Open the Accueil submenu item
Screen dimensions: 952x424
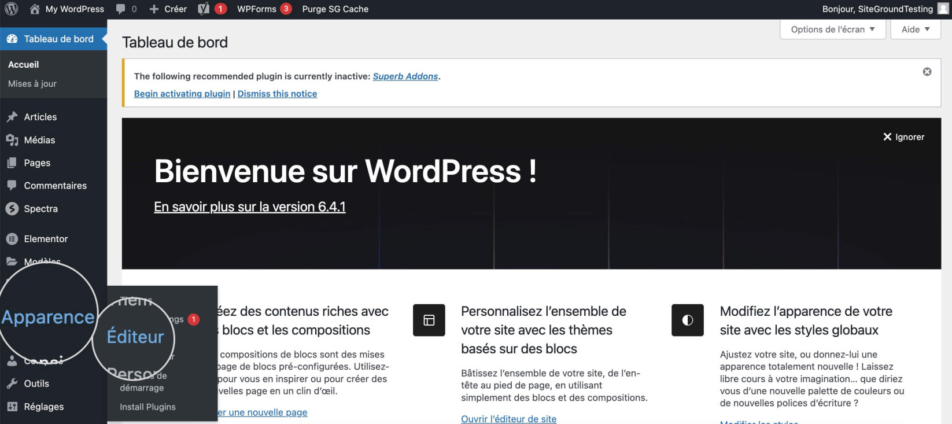point(24,65)
